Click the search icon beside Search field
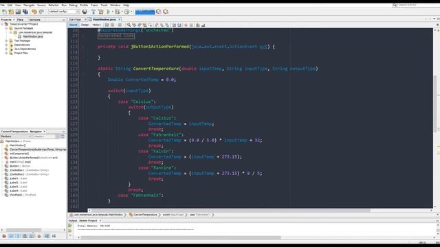 coord(395,5)
